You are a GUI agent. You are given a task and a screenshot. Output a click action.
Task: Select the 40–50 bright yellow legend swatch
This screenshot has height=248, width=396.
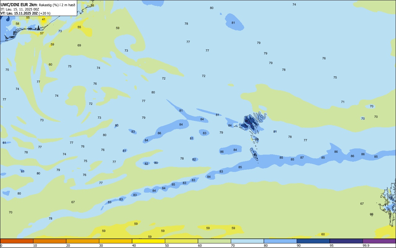tap(148, 241)
